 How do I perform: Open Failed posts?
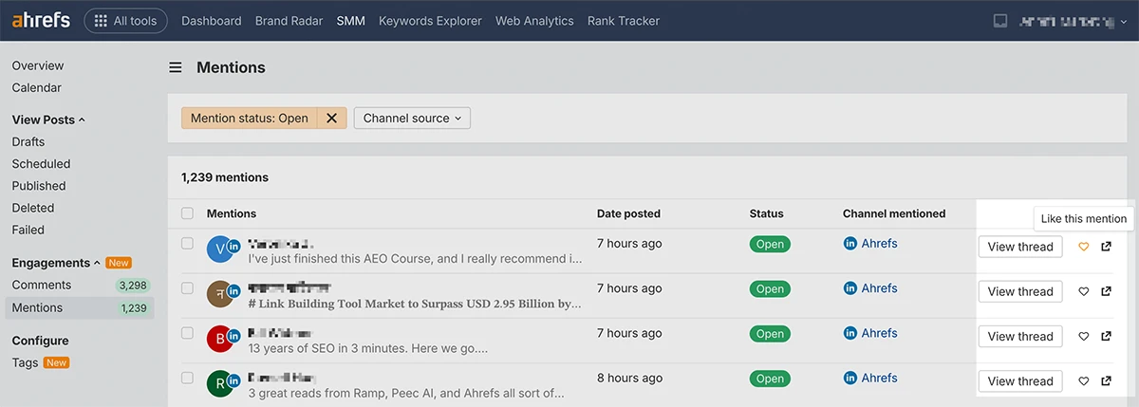pos(28,230)
